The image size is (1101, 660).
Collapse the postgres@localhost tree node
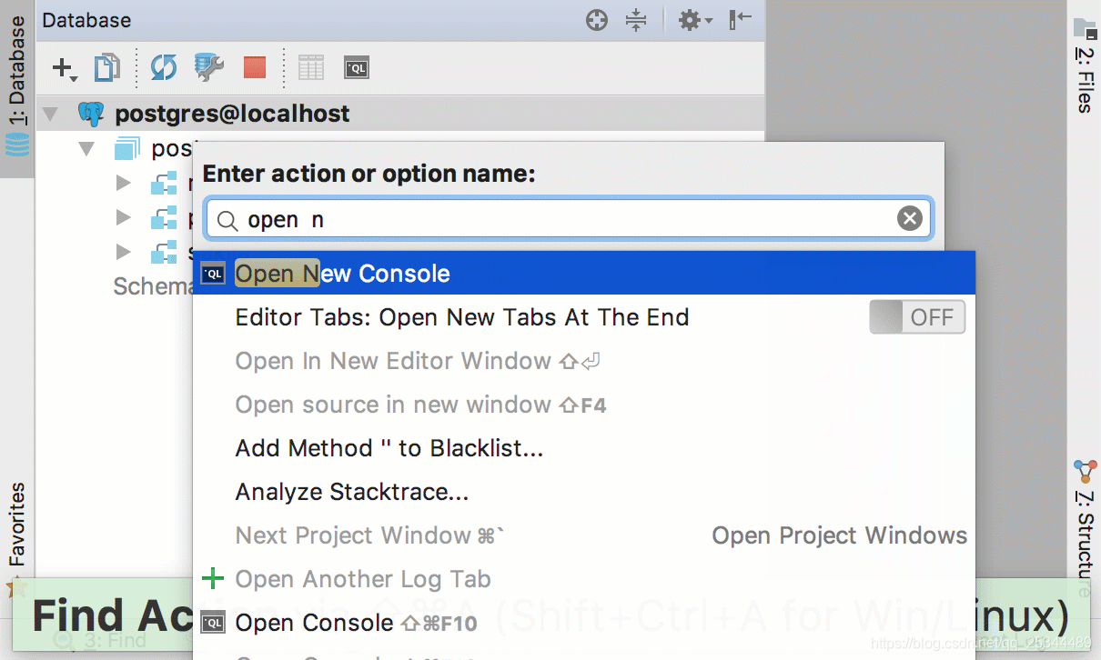pyautogui.click(x=51, y=115)
